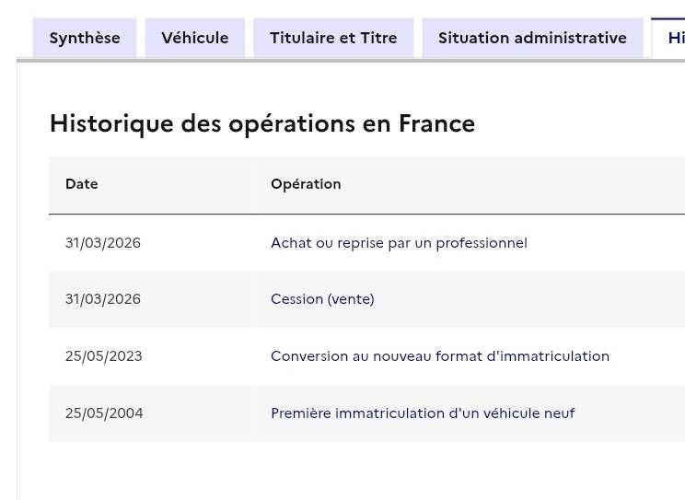Screen dimensions: 685x500
Task: Click Première immatriculation d'un véhicule neuf
Action: tap(423, 413)
